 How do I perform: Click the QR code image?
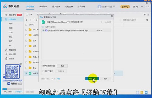[x=12, y=72]
